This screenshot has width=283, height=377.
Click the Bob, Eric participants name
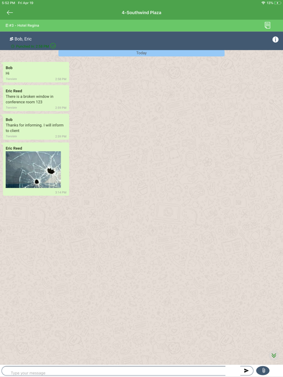23,39
